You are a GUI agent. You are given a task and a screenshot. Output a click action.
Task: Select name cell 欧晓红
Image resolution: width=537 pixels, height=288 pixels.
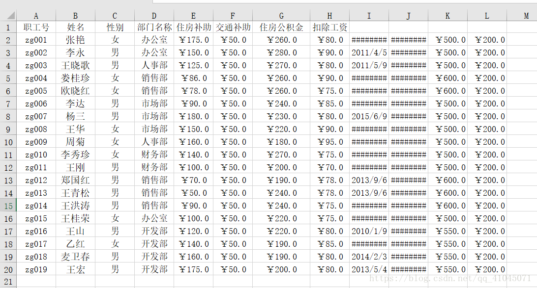click(x=75, y=91)
